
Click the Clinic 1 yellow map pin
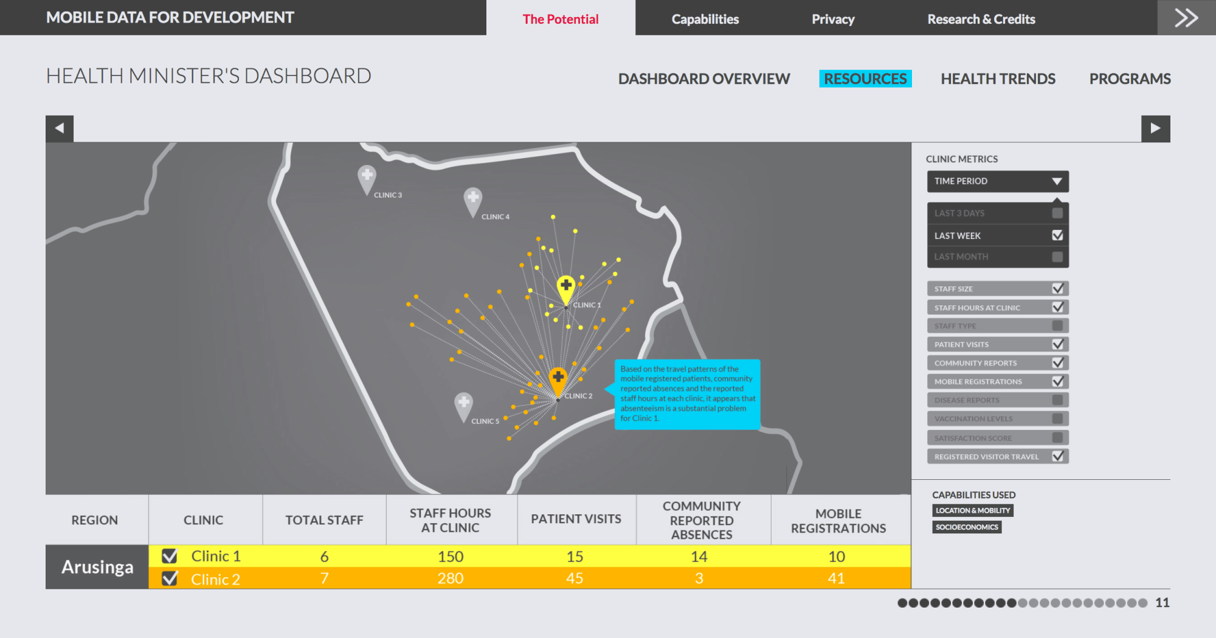[565, 287]
